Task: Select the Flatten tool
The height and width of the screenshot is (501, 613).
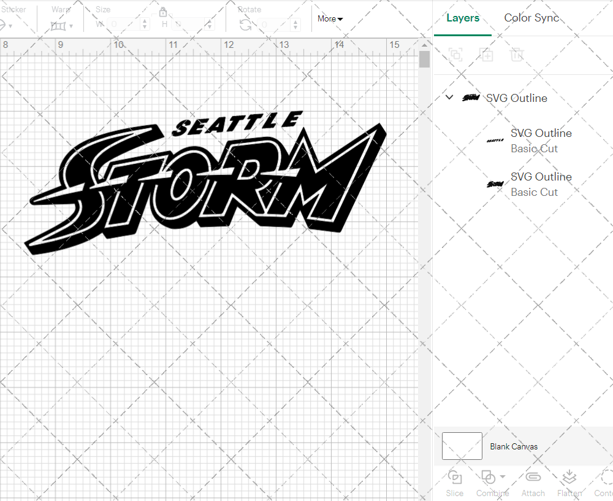Action: tap(569, 483)
